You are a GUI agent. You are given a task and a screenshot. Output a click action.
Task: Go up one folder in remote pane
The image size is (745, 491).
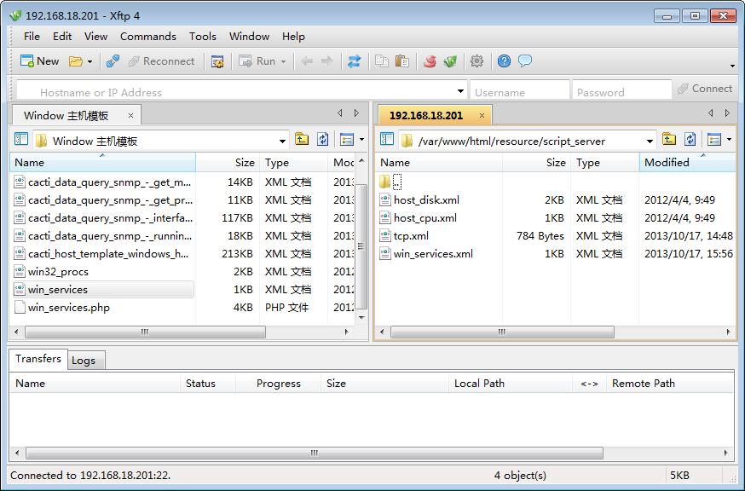[x=669, y=139]
